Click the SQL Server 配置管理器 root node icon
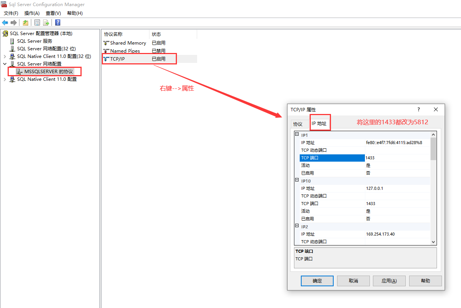Screen dimensions: 461x308 click(5, 33)
